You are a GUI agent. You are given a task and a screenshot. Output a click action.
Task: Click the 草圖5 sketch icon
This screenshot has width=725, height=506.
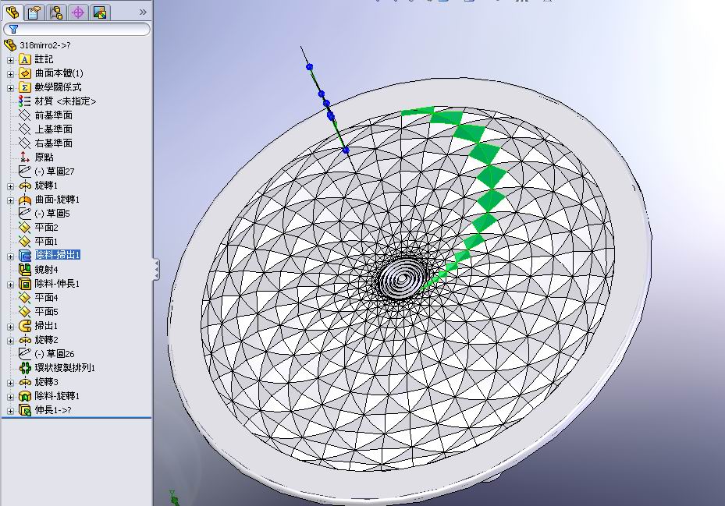click(x=24, y=213)
